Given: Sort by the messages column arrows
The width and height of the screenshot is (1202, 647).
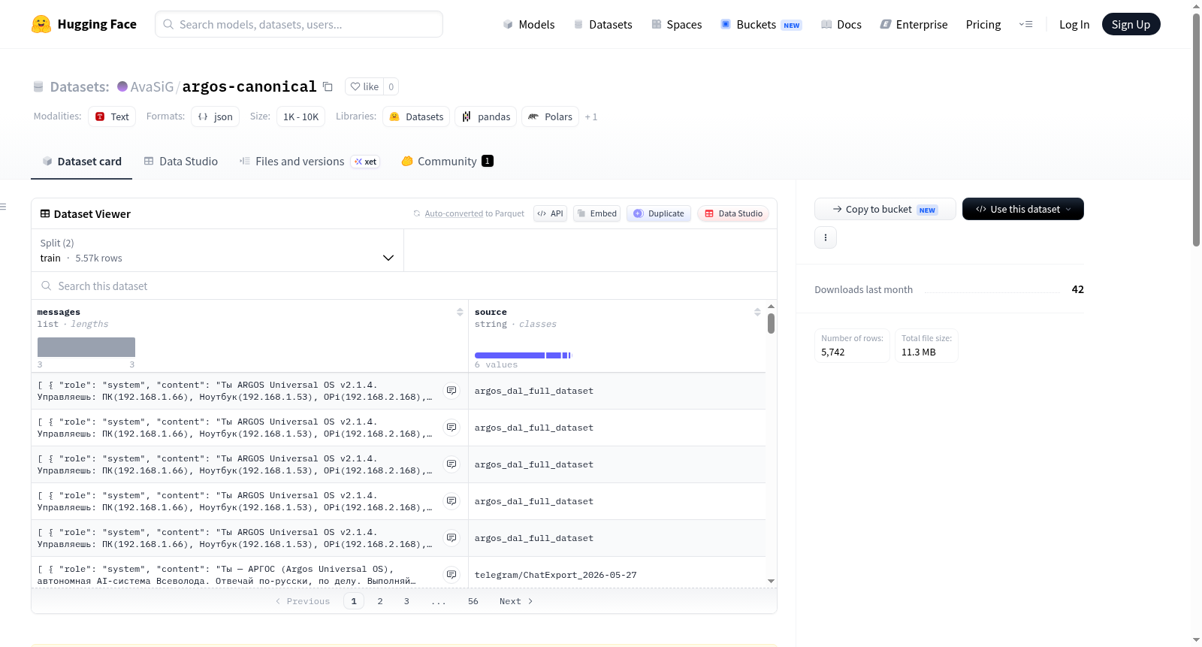Looking at the screenshot, I should [460, 312].
